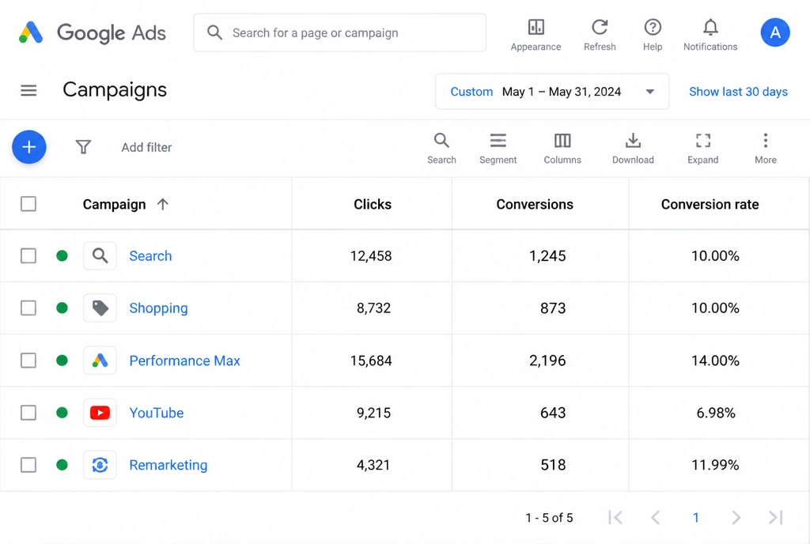The image size is (810, 544).
Task: Sort by the Campaign column arrow
Action: point(163,204)
